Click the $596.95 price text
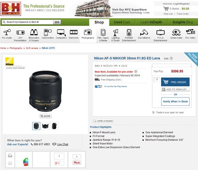The width and height of the screenshot is (198, 170). [177, 71]
